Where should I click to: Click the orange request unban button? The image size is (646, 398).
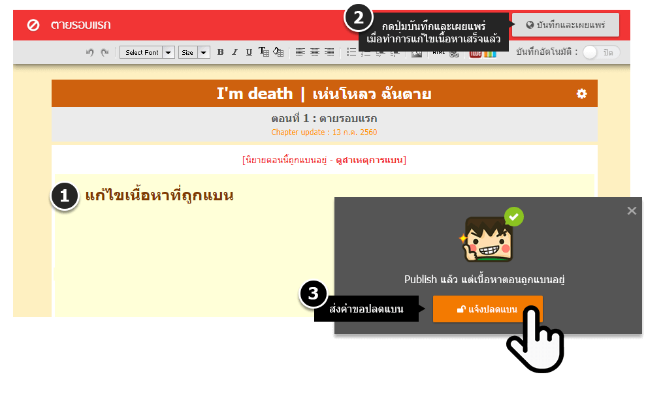coord(487,309)
